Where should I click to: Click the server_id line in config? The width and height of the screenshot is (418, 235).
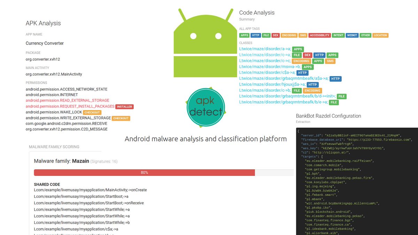351,135
